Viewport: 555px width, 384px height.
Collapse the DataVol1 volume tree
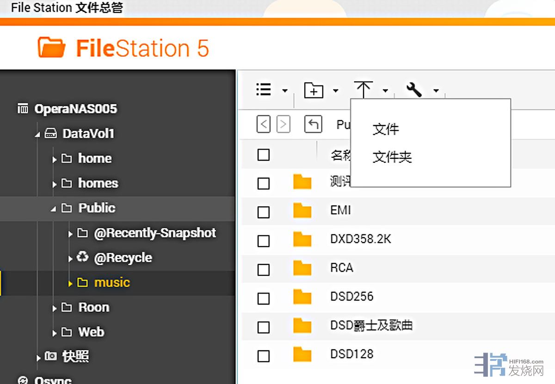click(x=37, y=134)
